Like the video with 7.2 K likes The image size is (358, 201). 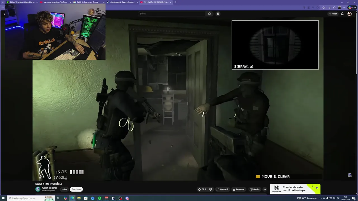point(202,189)
